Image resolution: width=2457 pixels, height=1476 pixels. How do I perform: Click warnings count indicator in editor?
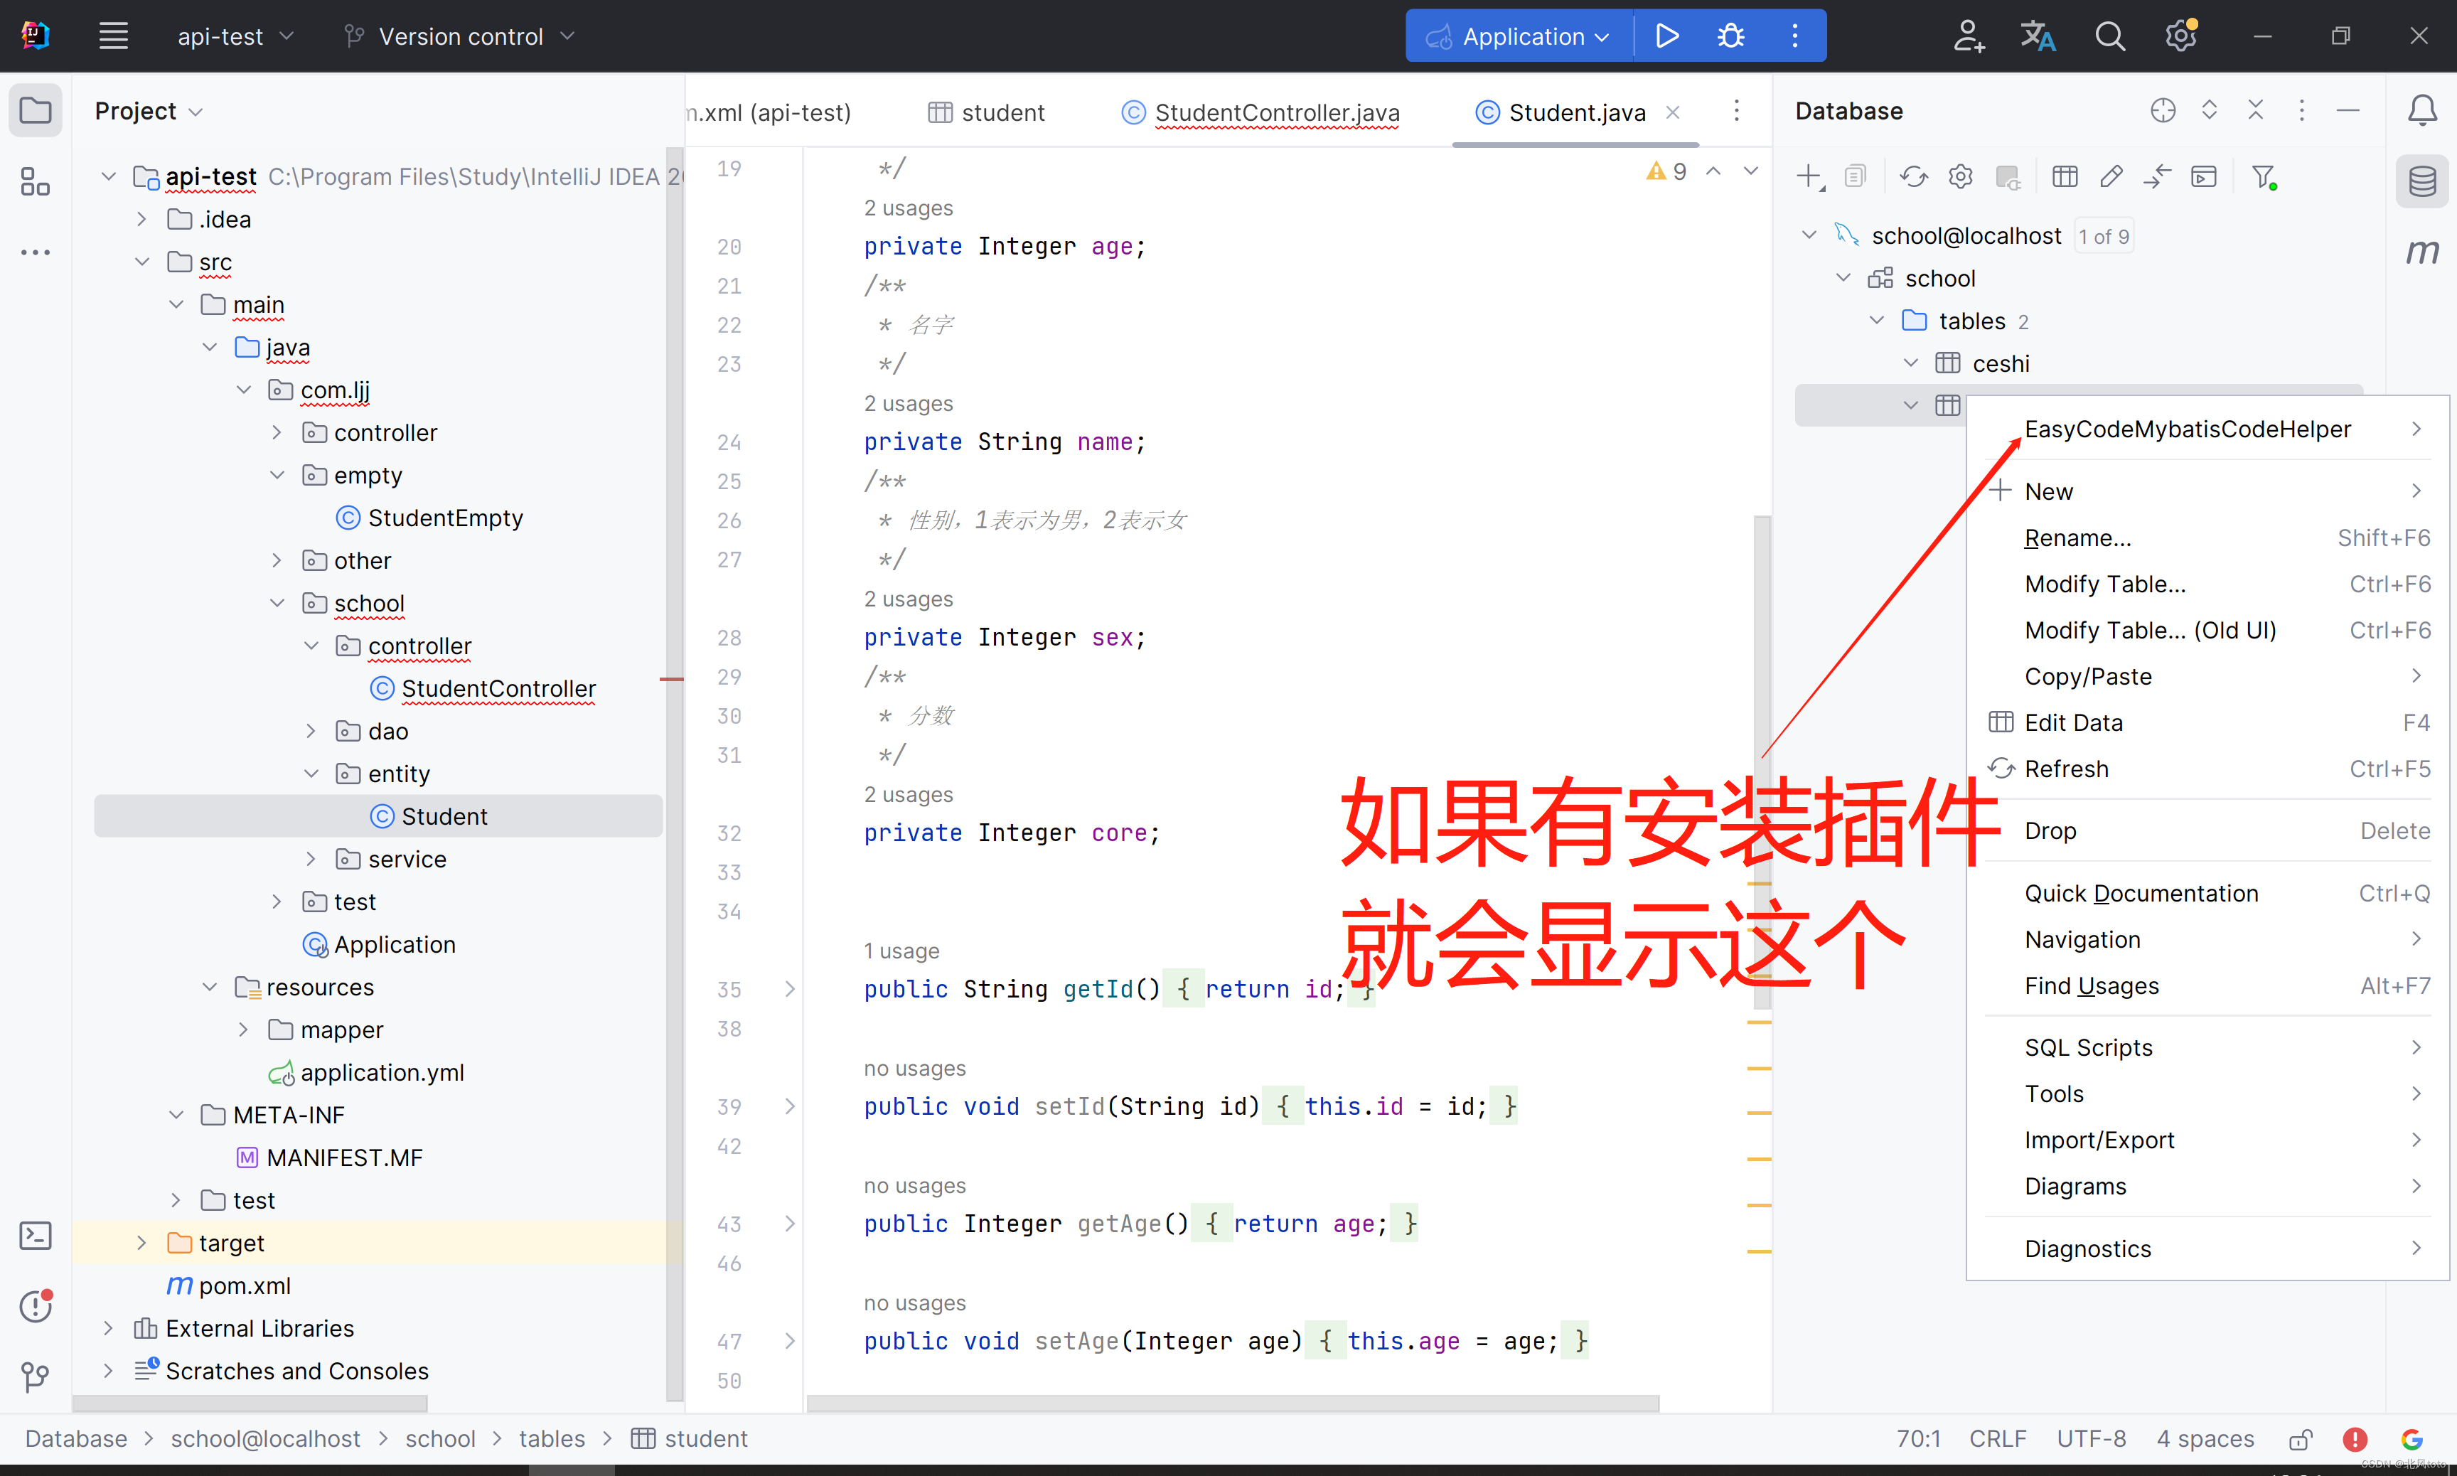click(1666, 171)
